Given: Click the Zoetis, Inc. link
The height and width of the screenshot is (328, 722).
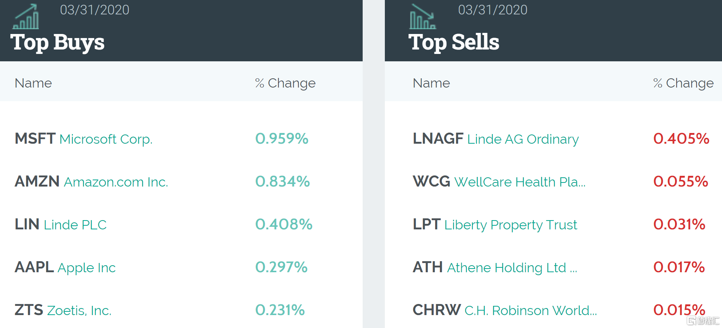Looking at the screenshot, I should (79, 311).
